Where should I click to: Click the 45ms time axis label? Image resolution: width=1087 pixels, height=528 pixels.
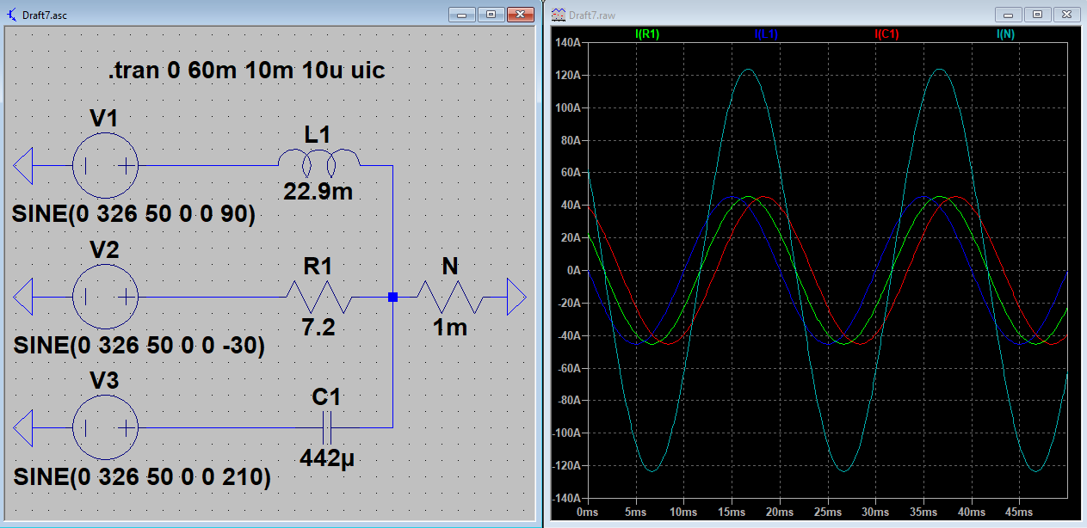click(1019, 512)
